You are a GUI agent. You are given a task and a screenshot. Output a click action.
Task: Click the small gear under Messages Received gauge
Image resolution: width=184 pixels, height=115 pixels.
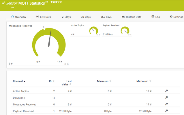click(65, 64)
